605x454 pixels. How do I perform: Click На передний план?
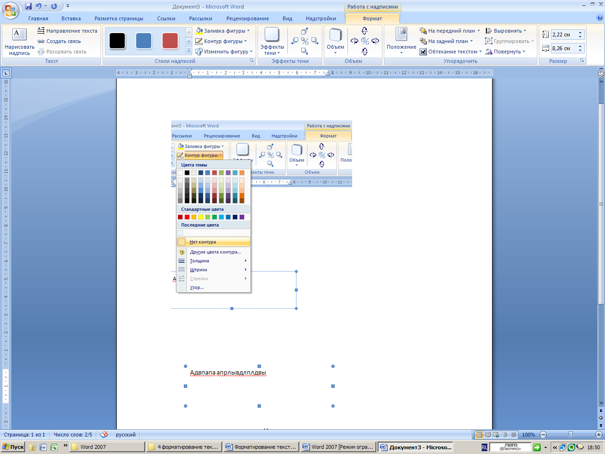(x=449, y=31)
